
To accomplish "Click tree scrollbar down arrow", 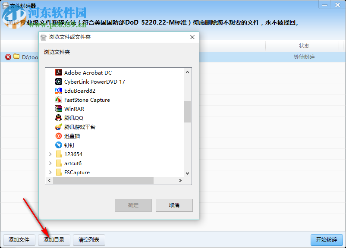I will (187, 173).
